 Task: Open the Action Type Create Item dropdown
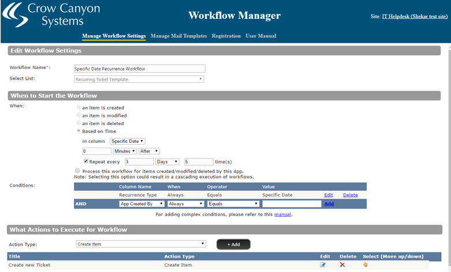tap(141, 244)
